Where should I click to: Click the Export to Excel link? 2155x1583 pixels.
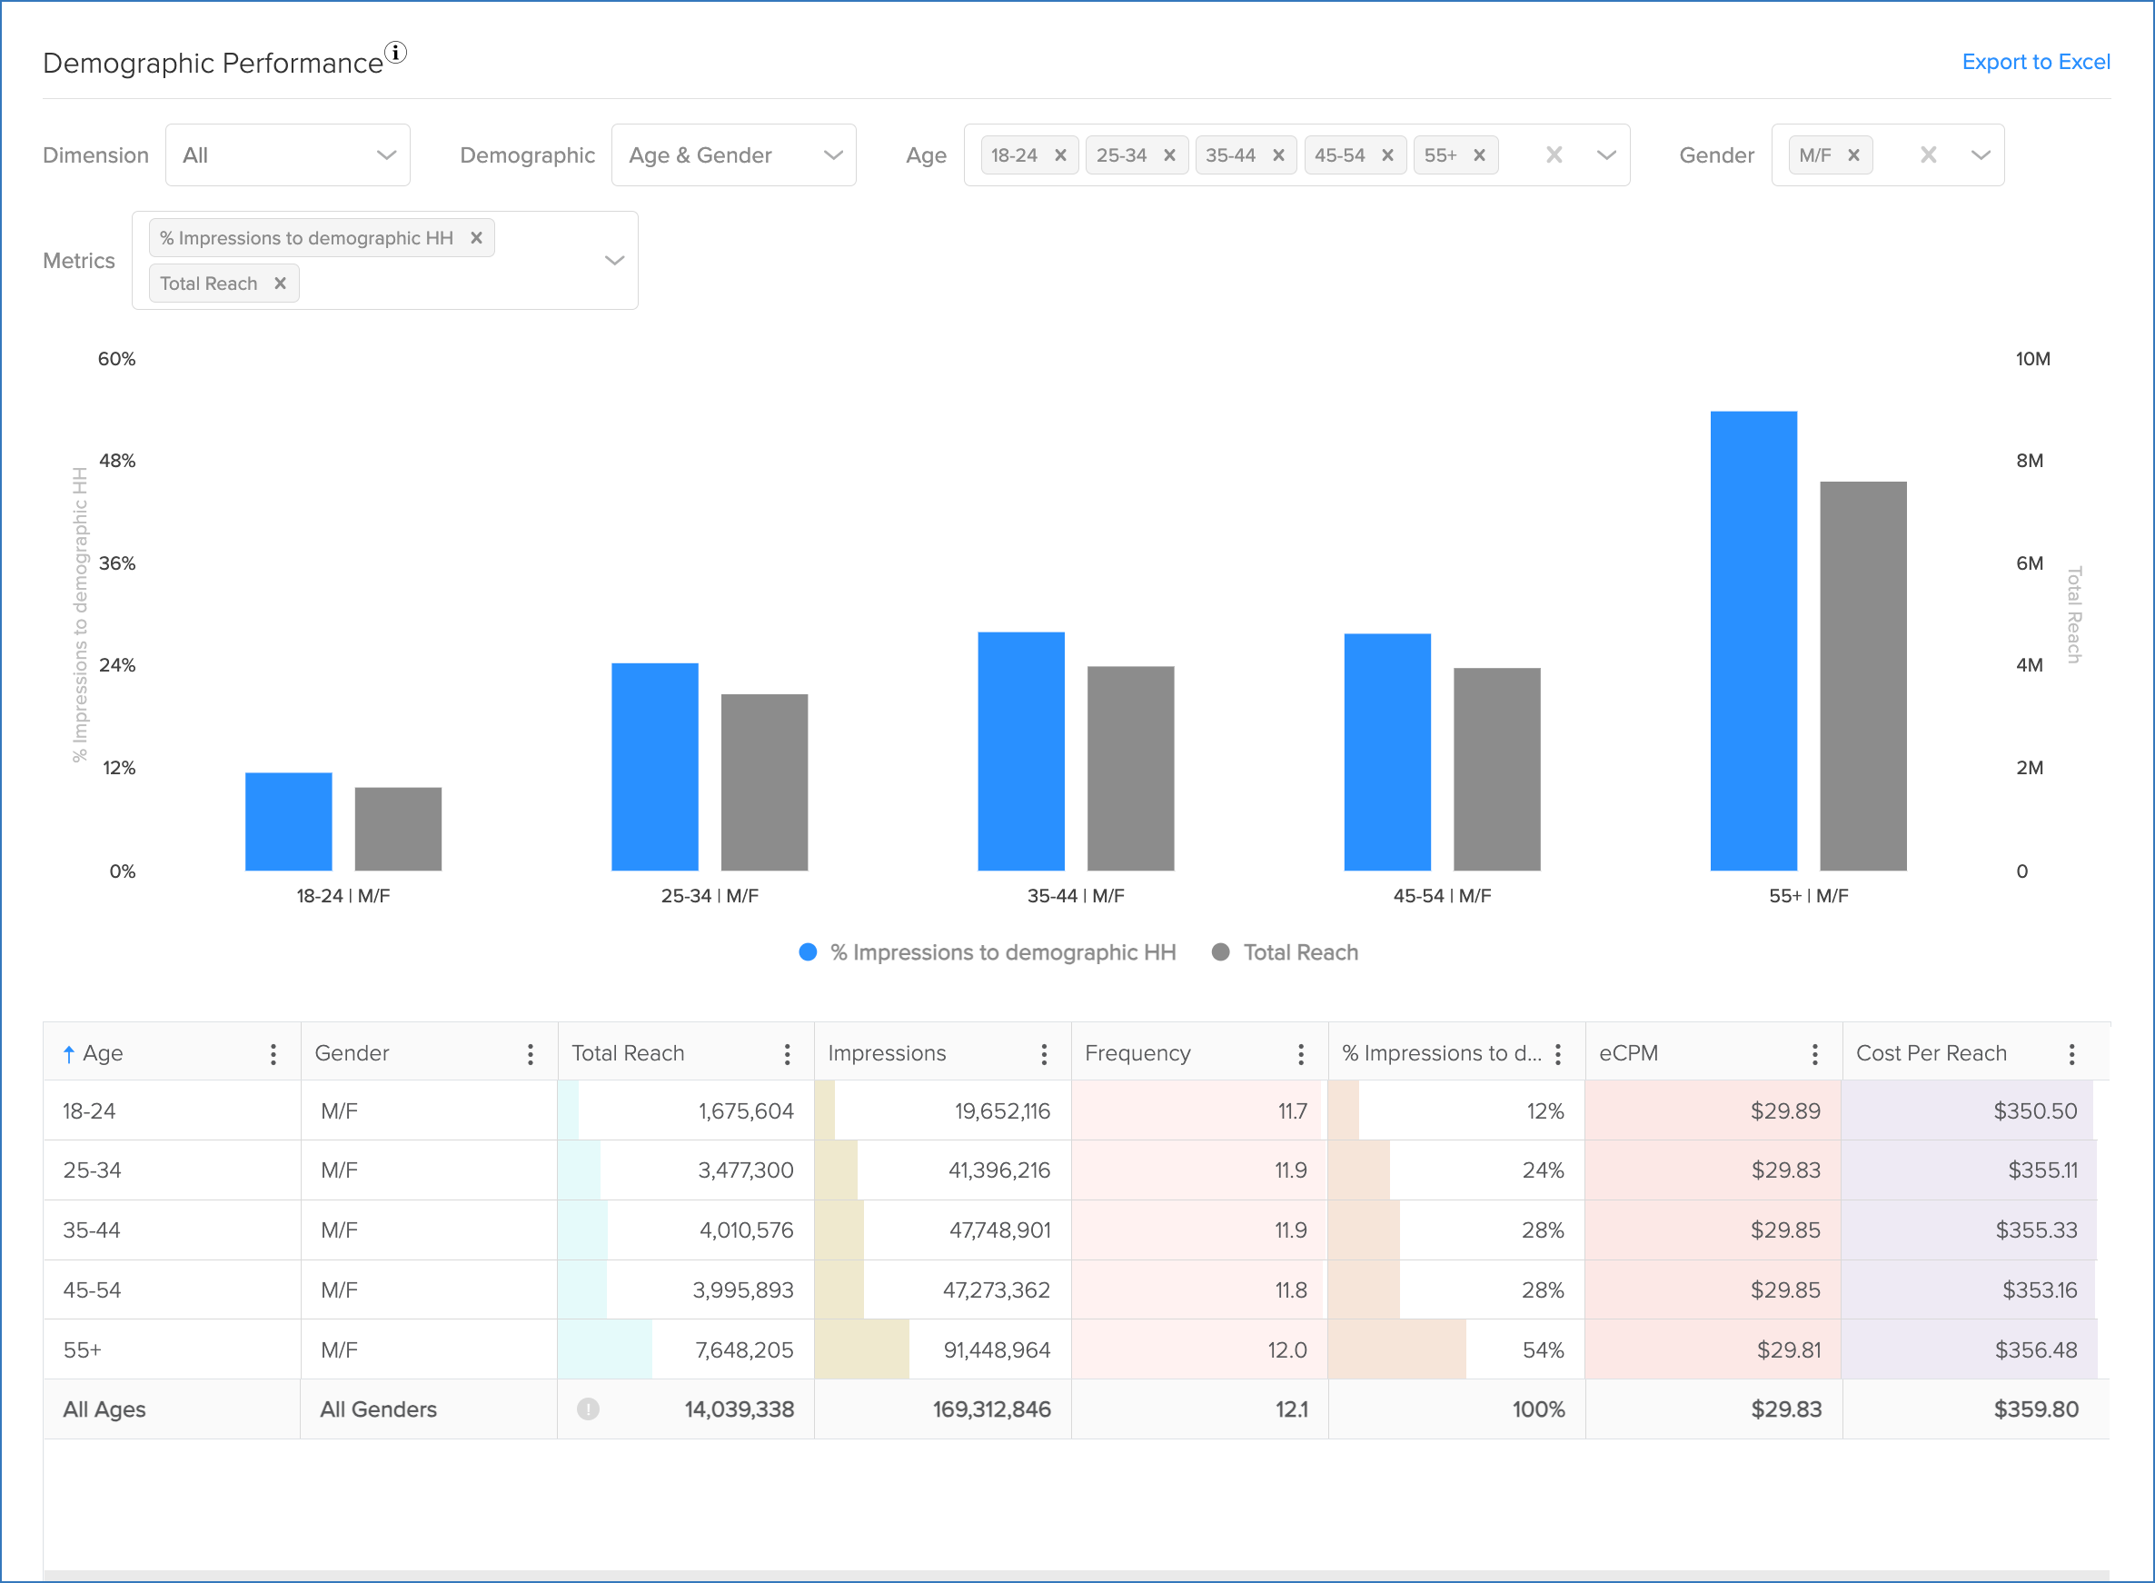[x=2036, y=61]
